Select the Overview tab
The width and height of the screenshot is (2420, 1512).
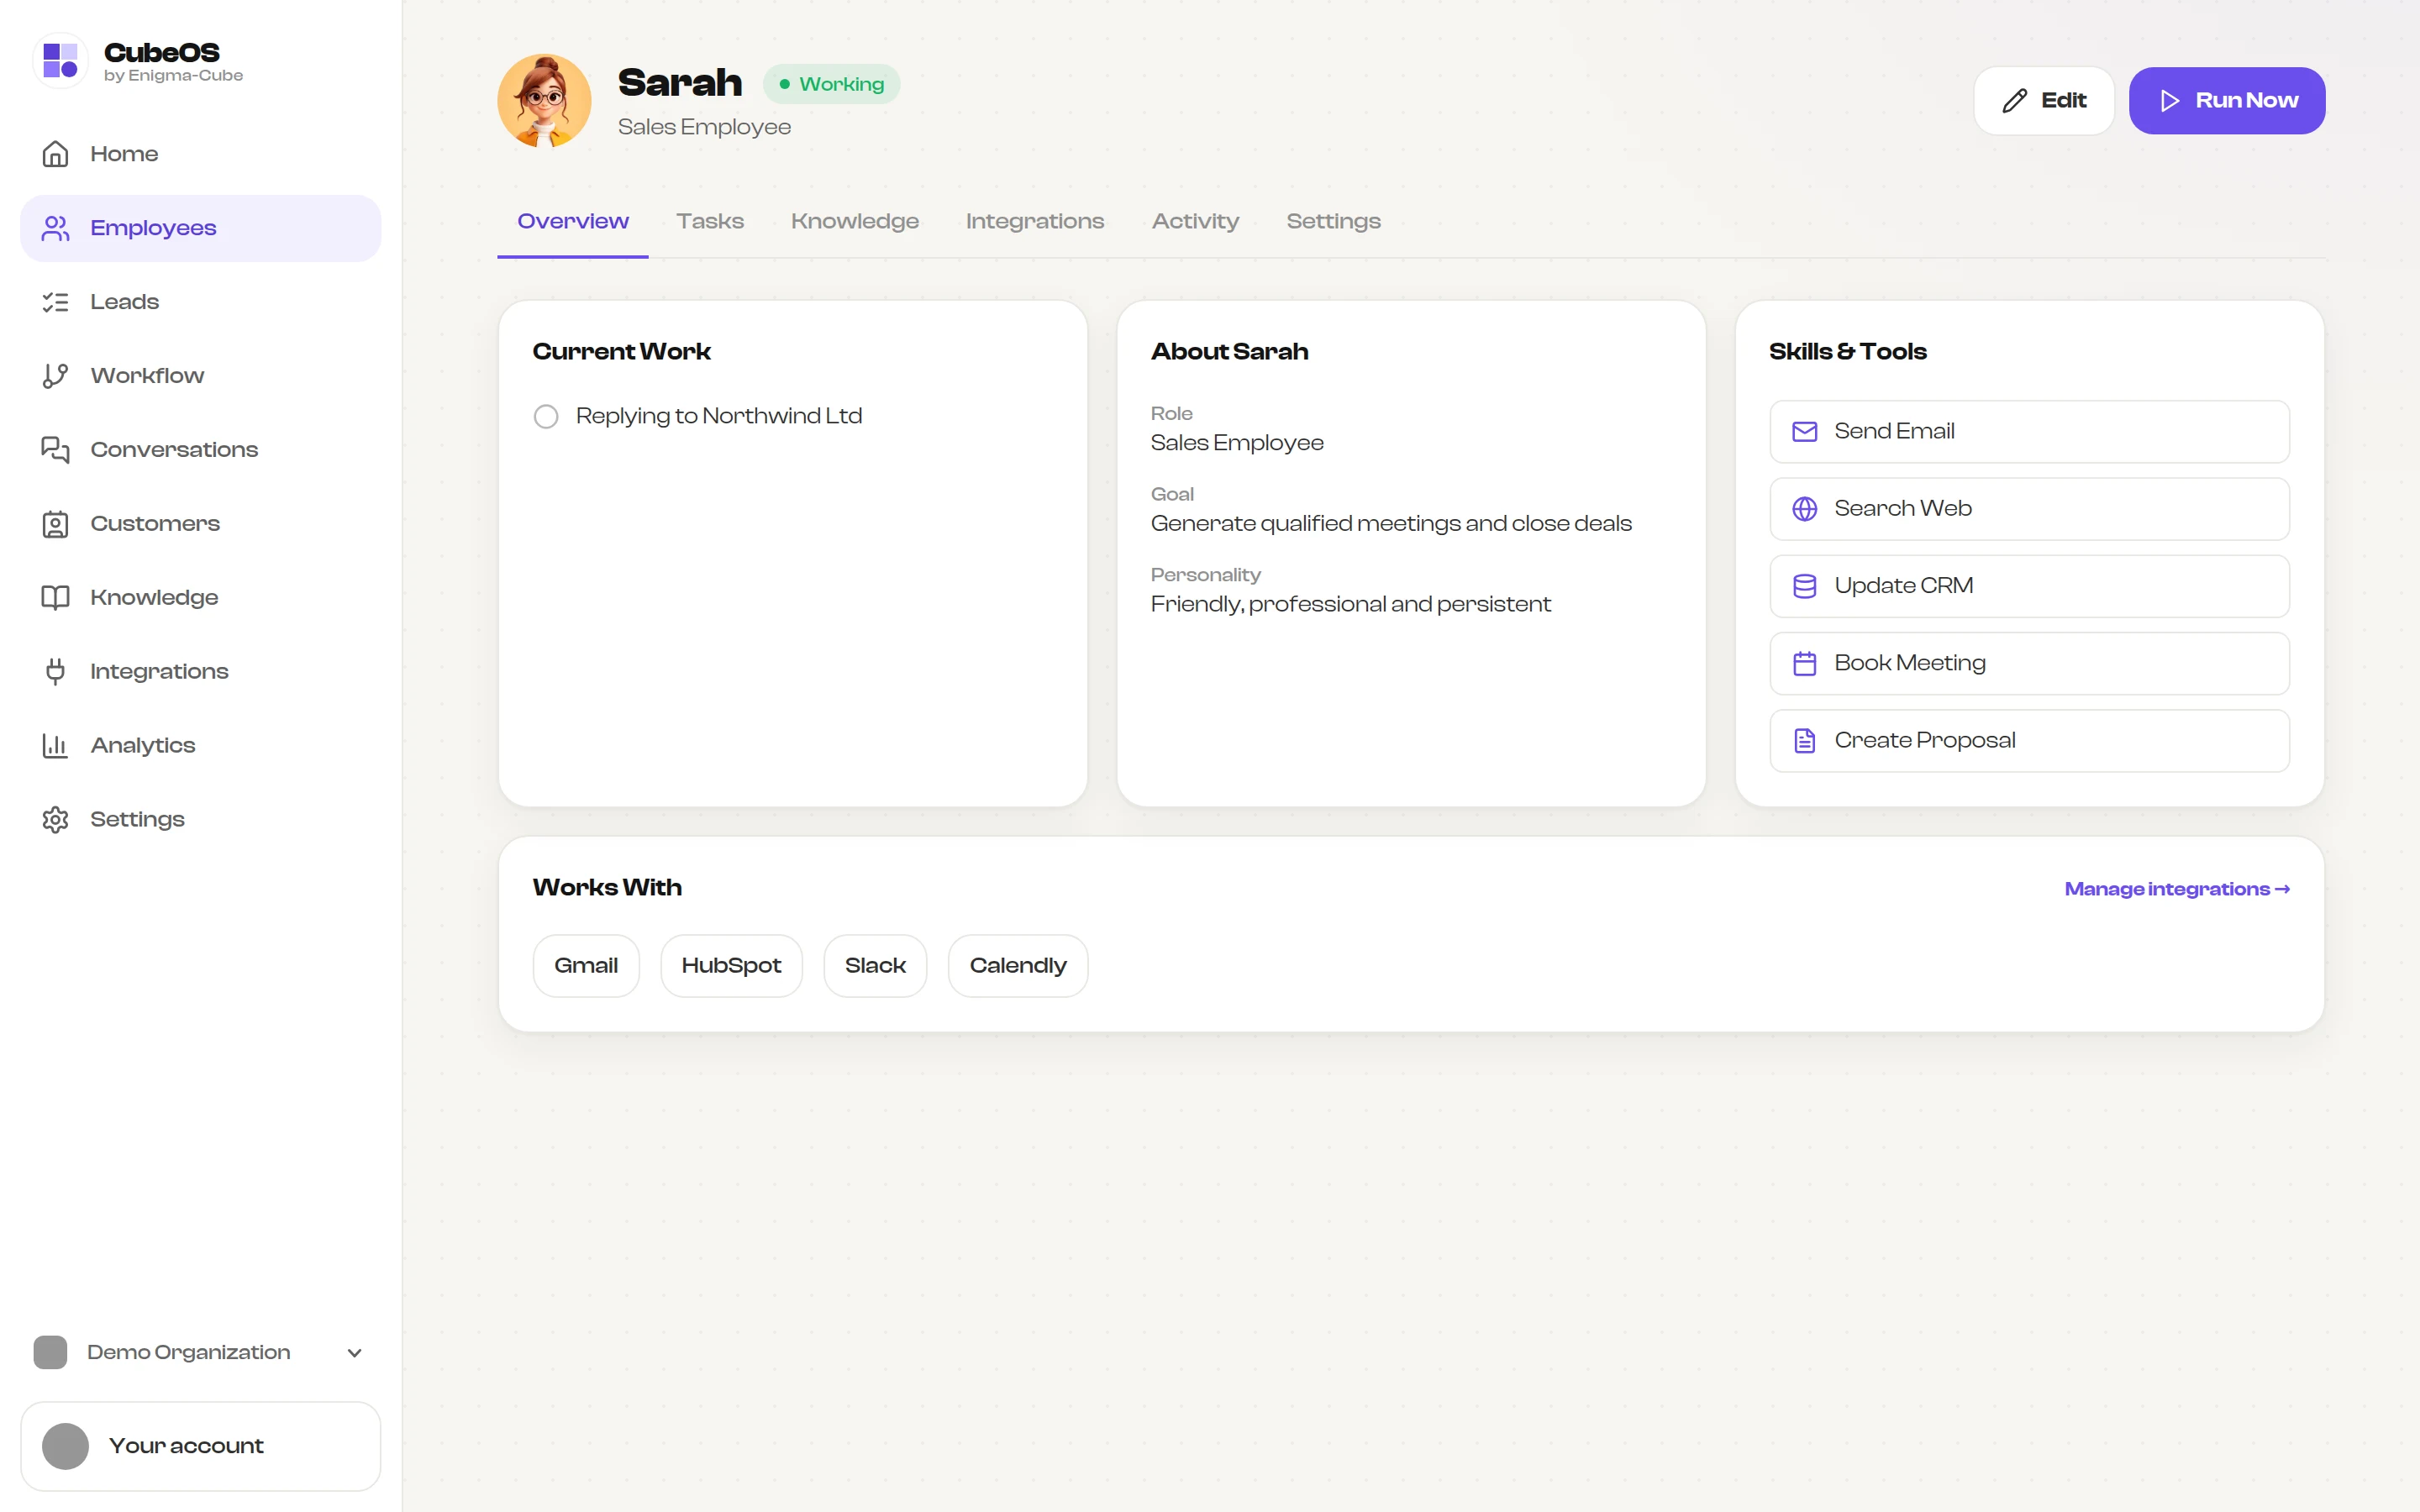pos(573,221)
